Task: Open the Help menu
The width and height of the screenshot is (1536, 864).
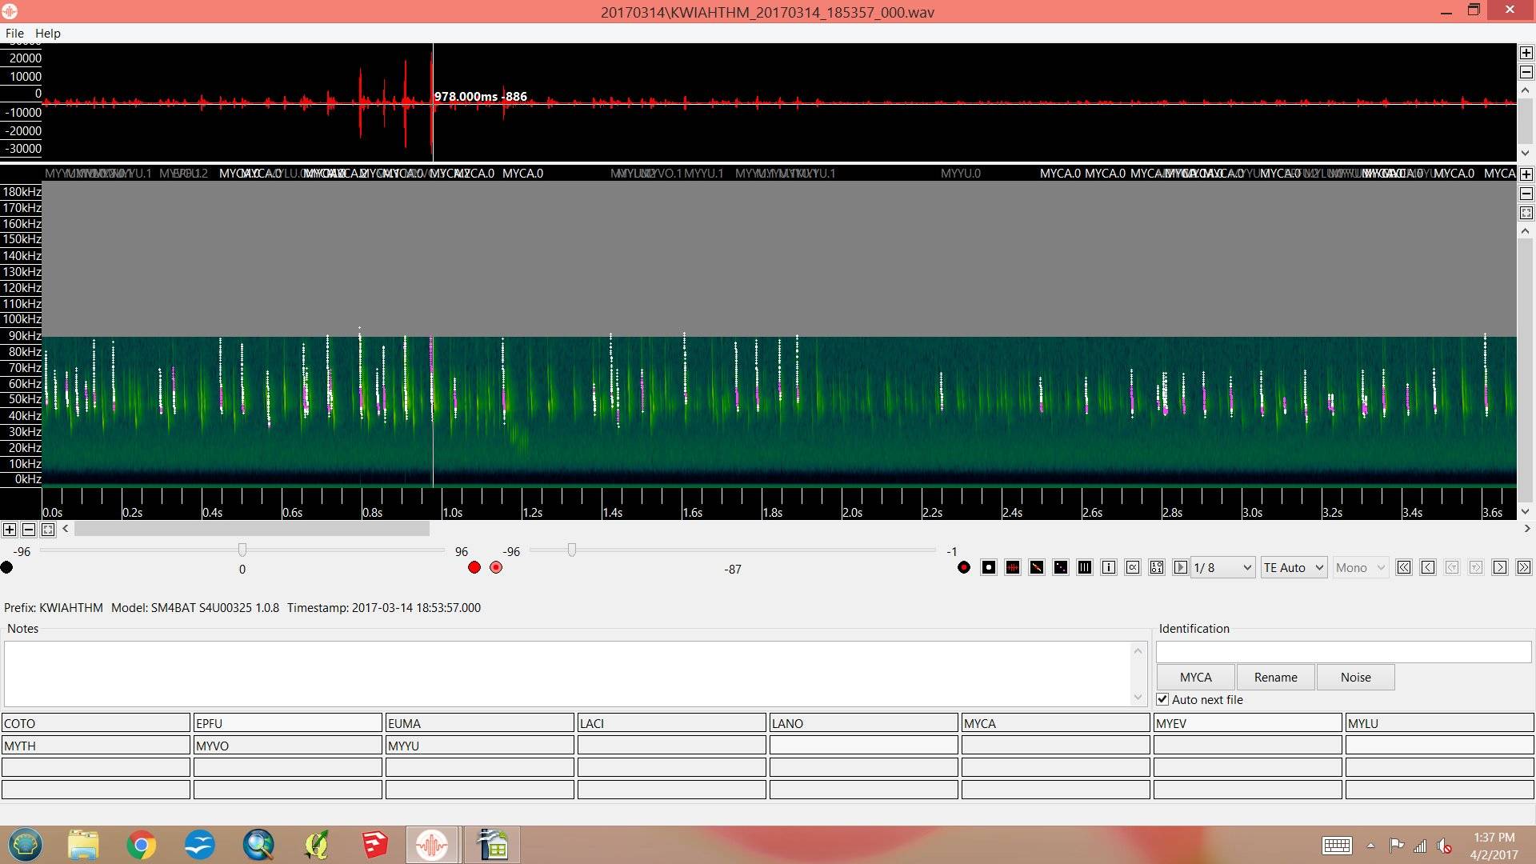Action: tap(48, 34)
